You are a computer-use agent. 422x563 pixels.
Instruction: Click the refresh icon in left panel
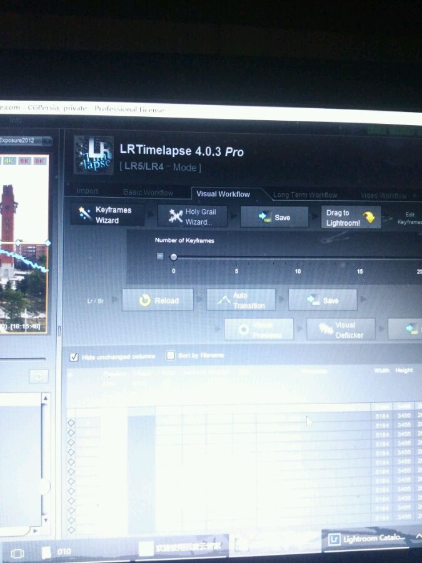coord(39,377)
